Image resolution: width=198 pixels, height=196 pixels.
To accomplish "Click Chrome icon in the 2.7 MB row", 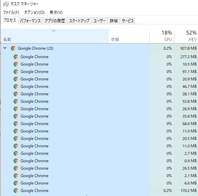I will click(x=16, y=153).
